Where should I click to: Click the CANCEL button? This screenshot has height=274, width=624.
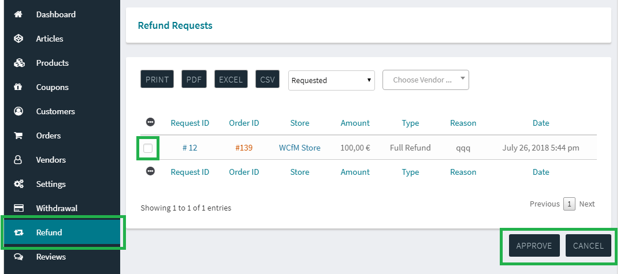(x=588, y=245)
